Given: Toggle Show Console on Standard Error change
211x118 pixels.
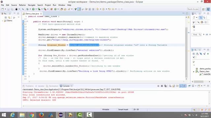Looking at the screenshot, I should pos(185,86).
